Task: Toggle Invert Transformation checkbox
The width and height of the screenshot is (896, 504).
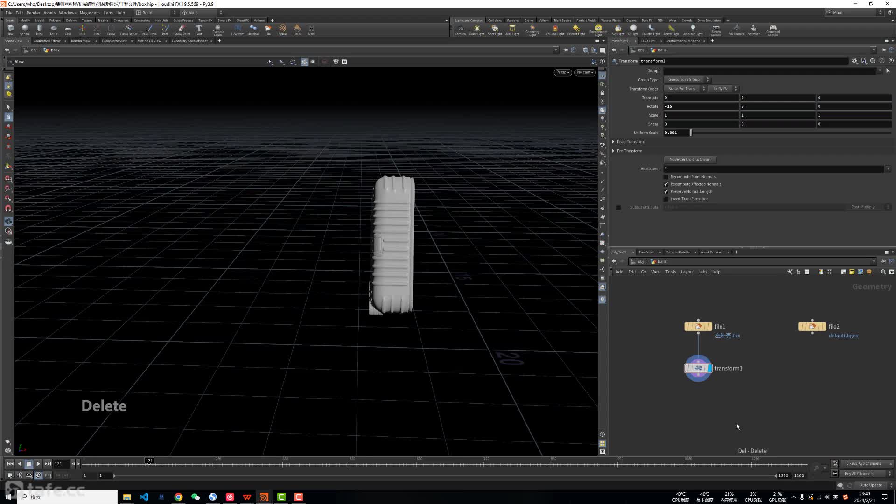Action: pos(666,199)
